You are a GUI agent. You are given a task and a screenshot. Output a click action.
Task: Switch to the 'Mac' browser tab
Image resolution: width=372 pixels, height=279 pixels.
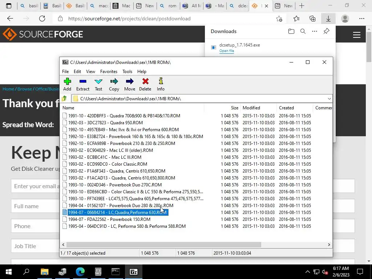tap(121, 6)
